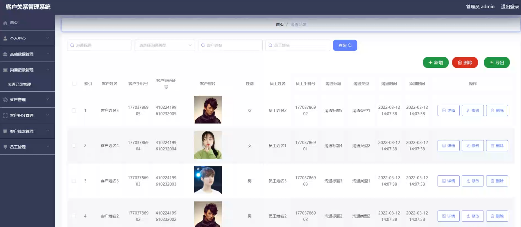Open customer photo thumbnail in 客户姓名3 row

point(208,180)
